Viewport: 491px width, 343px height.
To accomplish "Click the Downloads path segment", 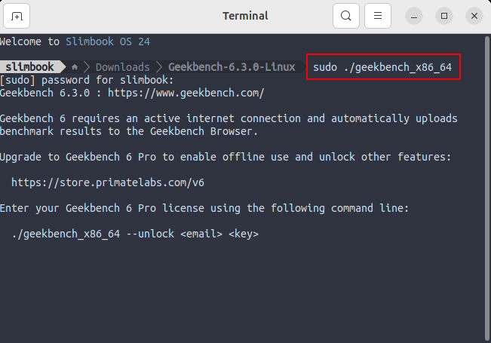I will click(x=122, y=67).
